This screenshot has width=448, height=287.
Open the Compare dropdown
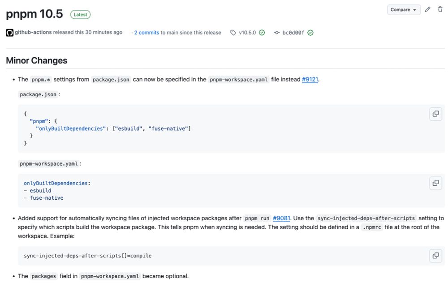coord(404,10)
